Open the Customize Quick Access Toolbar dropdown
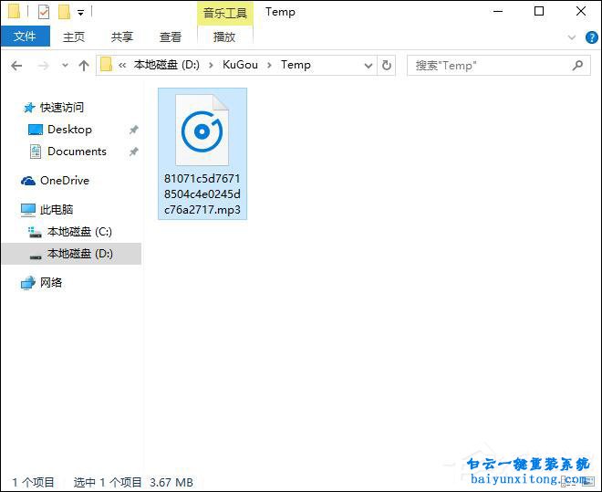Viewport: 602px width, 492px height. pos(80,13)
